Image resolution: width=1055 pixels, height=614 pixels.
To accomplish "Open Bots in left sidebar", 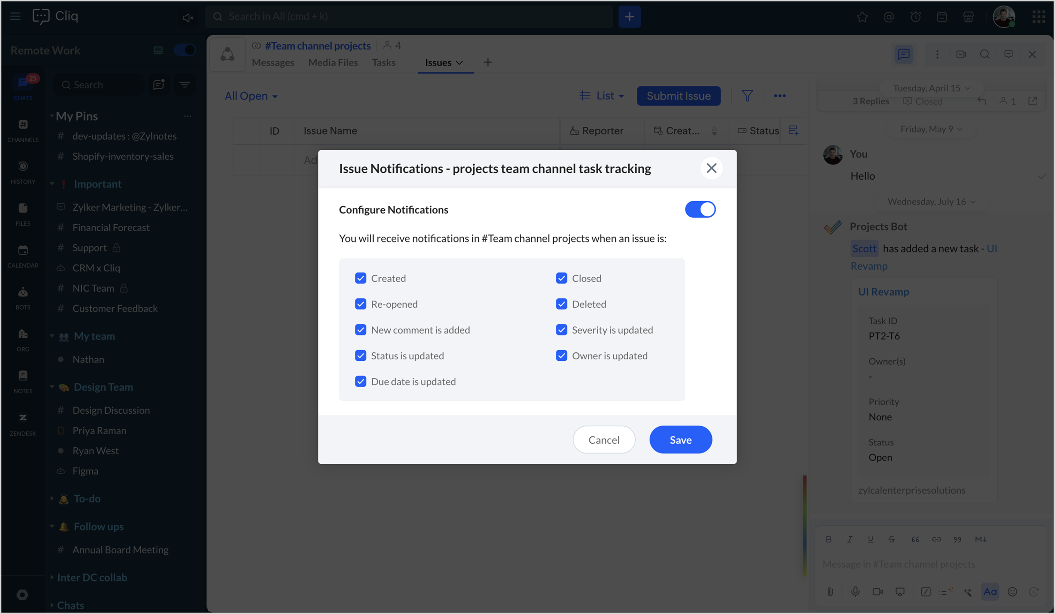I will coord(23,298).
